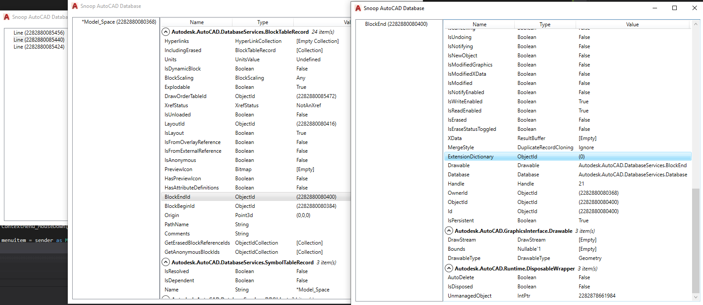Select the IsReadEnabled row
703x305 pixels.
point(568,111)
